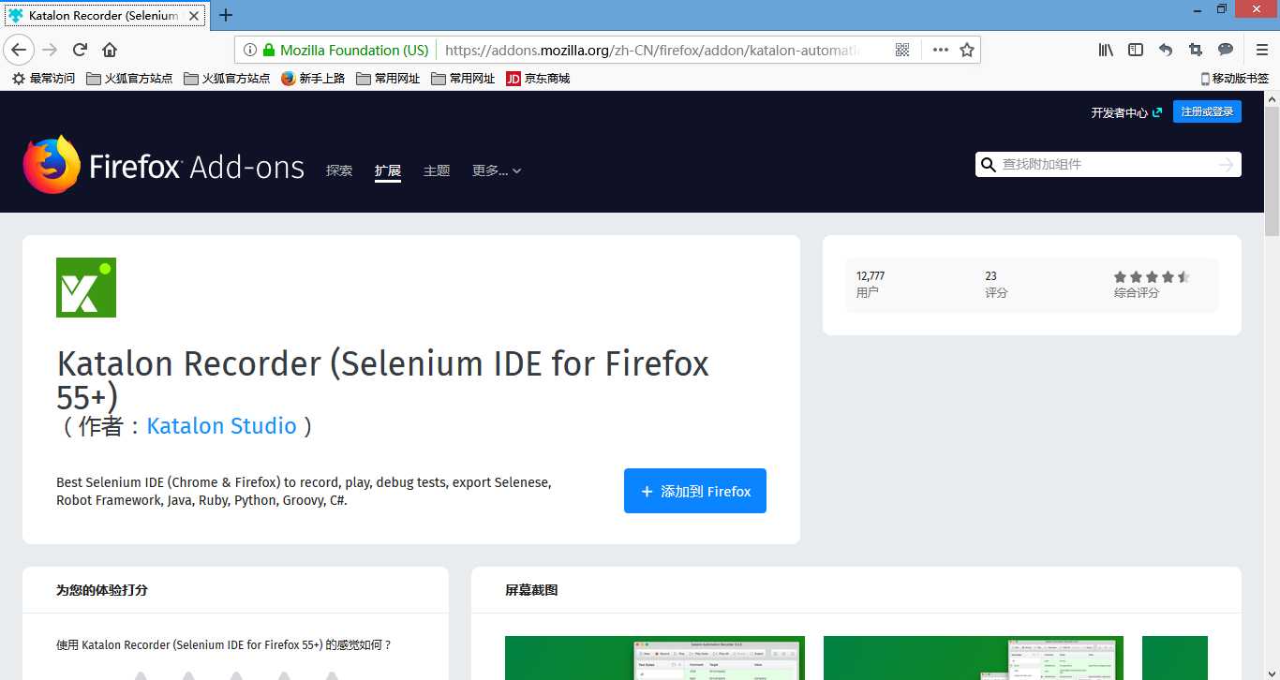Go to the 探索 section

pos(339,170)
